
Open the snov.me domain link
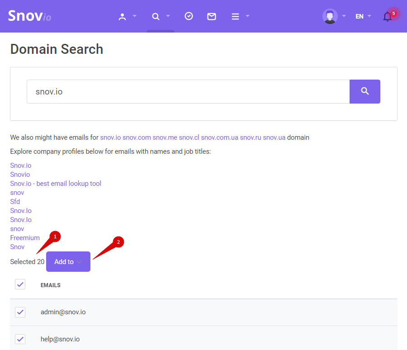click(x=165, y=137)
